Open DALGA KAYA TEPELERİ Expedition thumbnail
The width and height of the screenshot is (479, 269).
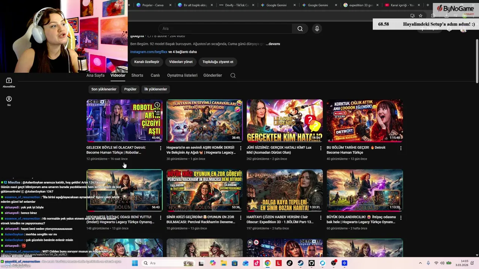coord(284,191)
